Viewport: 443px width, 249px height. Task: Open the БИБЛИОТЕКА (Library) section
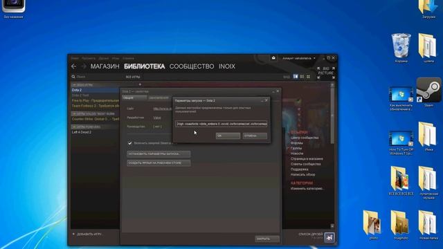(145, 66)
